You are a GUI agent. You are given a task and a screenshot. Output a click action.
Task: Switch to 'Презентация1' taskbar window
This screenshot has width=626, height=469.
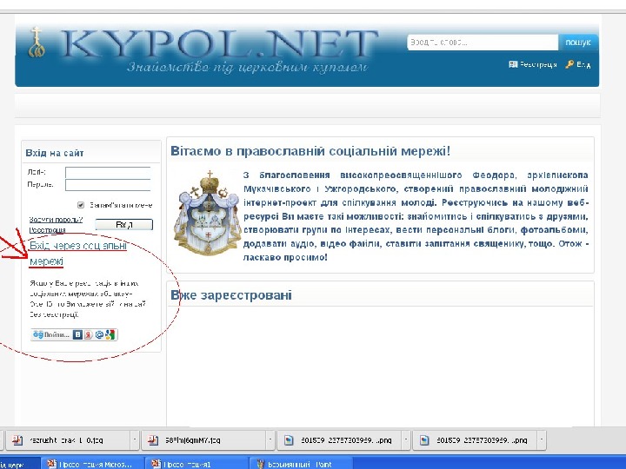(196, 464)
